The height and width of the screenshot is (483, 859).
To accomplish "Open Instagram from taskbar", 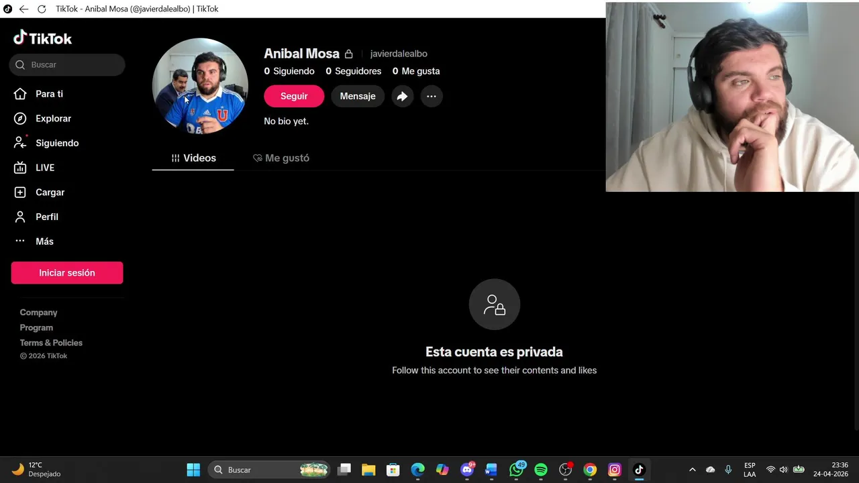I will (x=615, y=470).
